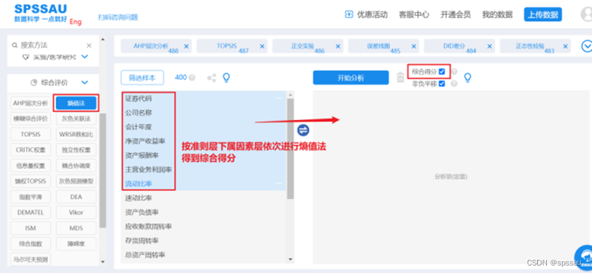
Task: Close the 正交实验 tab
Action: point(338,46)
